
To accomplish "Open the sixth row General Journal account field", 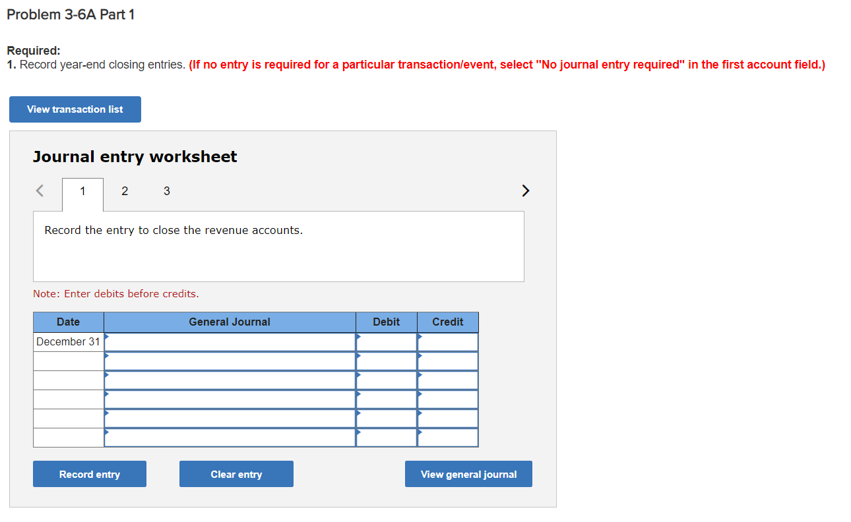I will (230, 438).
